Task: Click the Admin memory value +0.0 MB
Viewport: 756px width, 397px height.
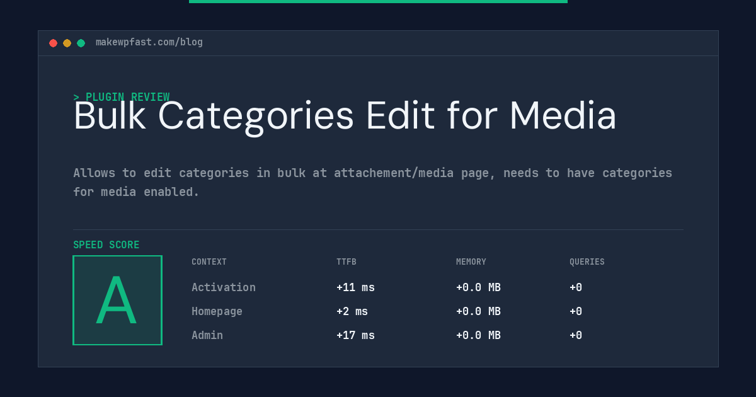Action: point(478,335)
